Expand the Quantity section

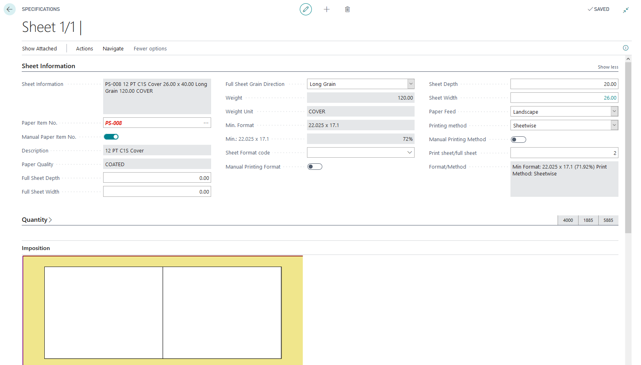[37, 220]
